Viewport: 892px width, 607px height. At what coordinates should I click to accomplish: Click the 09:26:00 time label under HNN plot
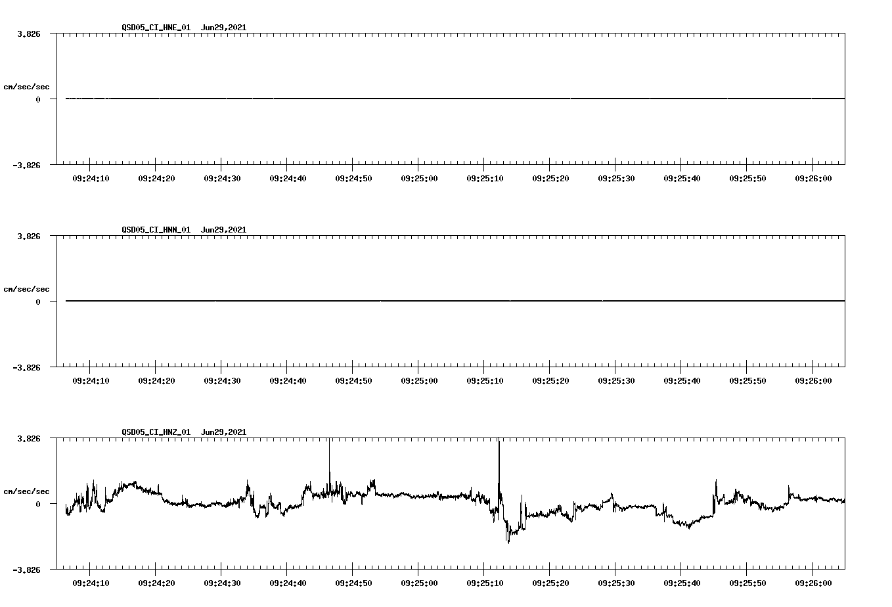[x=813, y=381]
